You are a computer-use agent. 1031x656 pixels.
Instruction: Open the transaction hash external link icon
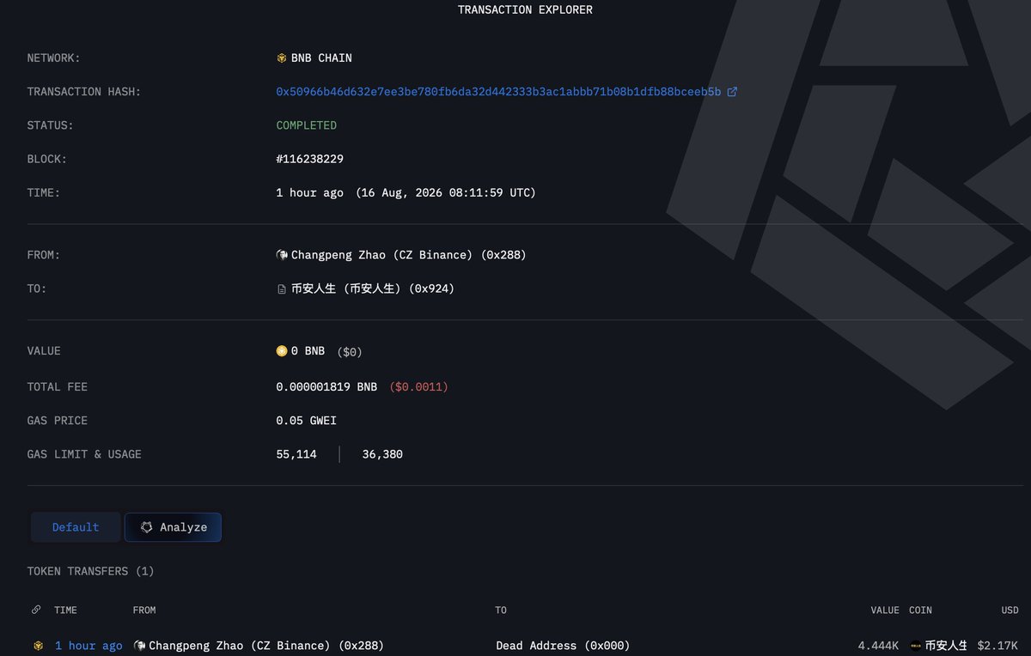click(x=732, y=92)
